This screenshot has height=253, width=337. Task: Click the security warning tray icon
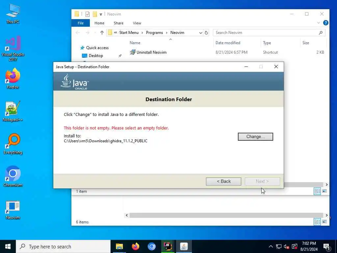point(295,246)
